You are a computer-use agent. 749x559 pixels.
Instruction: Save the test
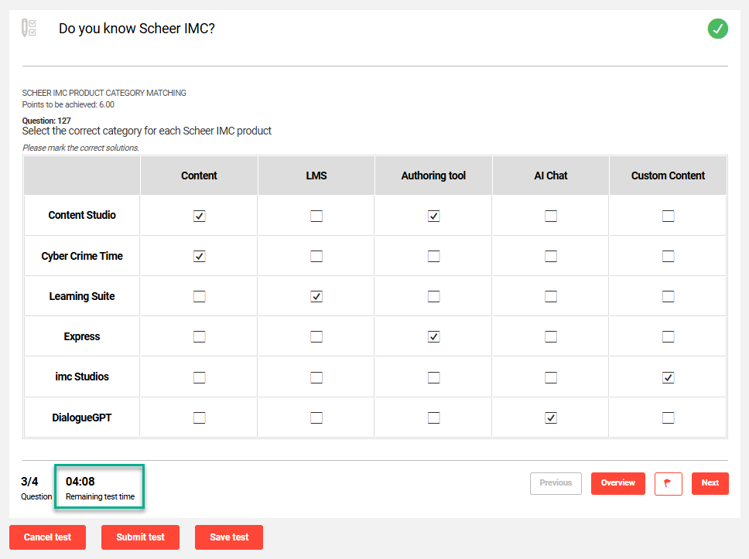coord(229,537)
